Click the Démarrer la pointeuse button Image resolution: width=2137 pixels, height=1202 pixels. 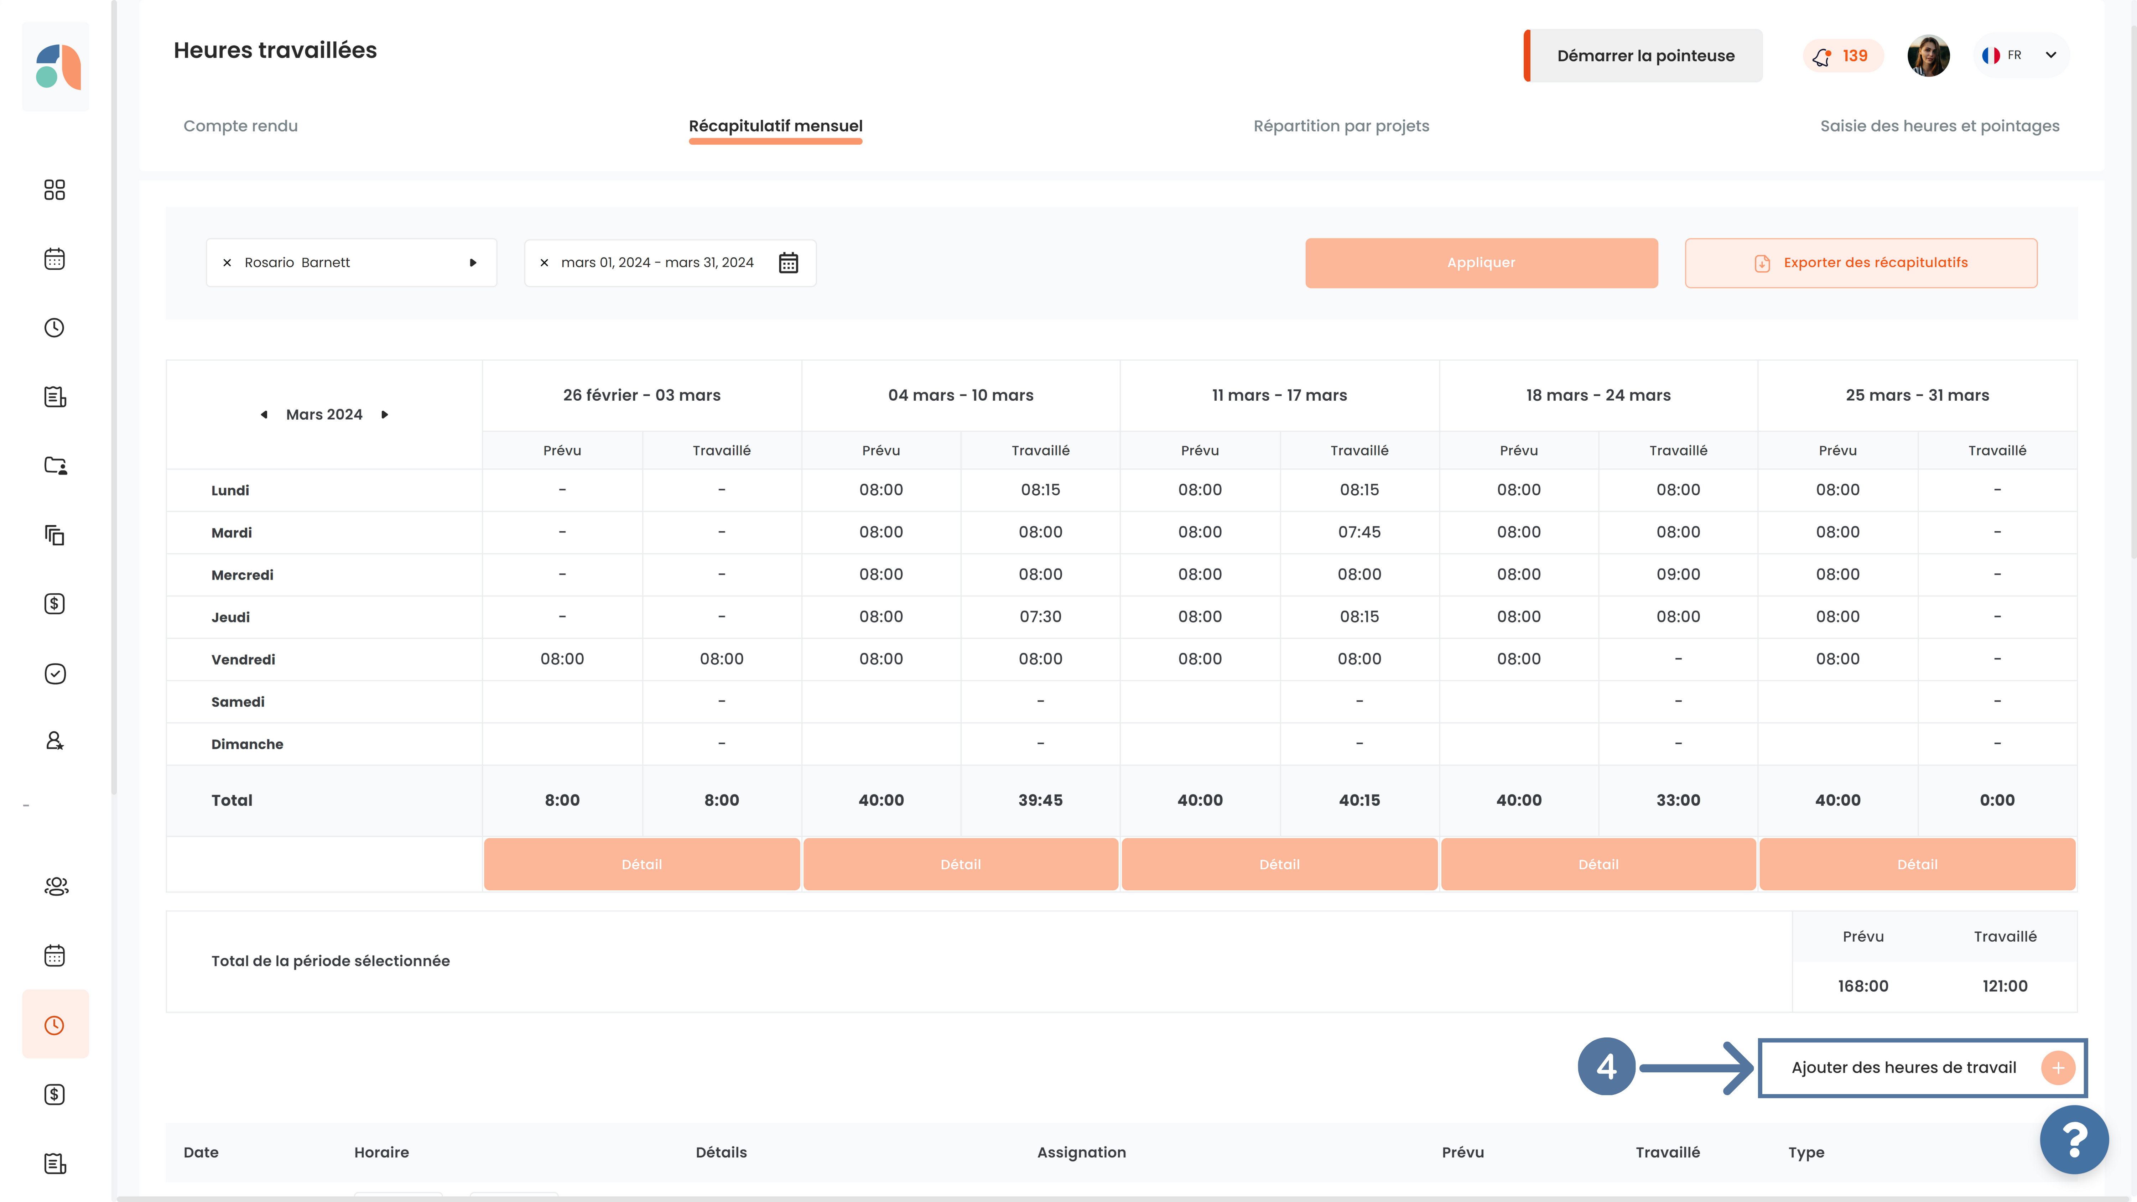[1644, 56]
